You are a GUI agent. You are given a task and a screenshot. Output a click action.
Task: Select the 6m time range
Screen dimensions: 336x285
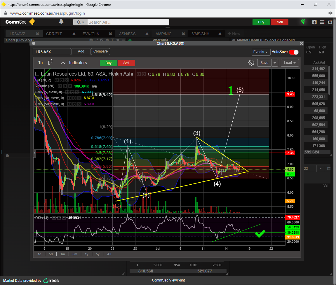point(75,254)
